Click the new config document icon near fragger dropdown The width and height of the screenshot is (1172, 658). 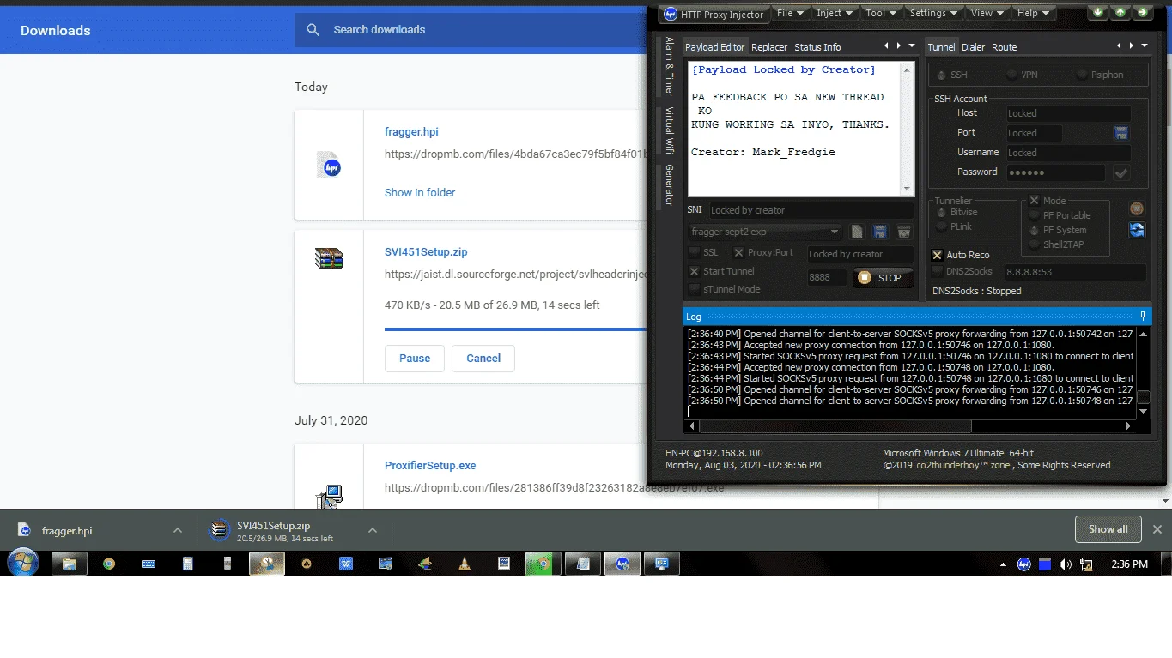coord(857,232)
